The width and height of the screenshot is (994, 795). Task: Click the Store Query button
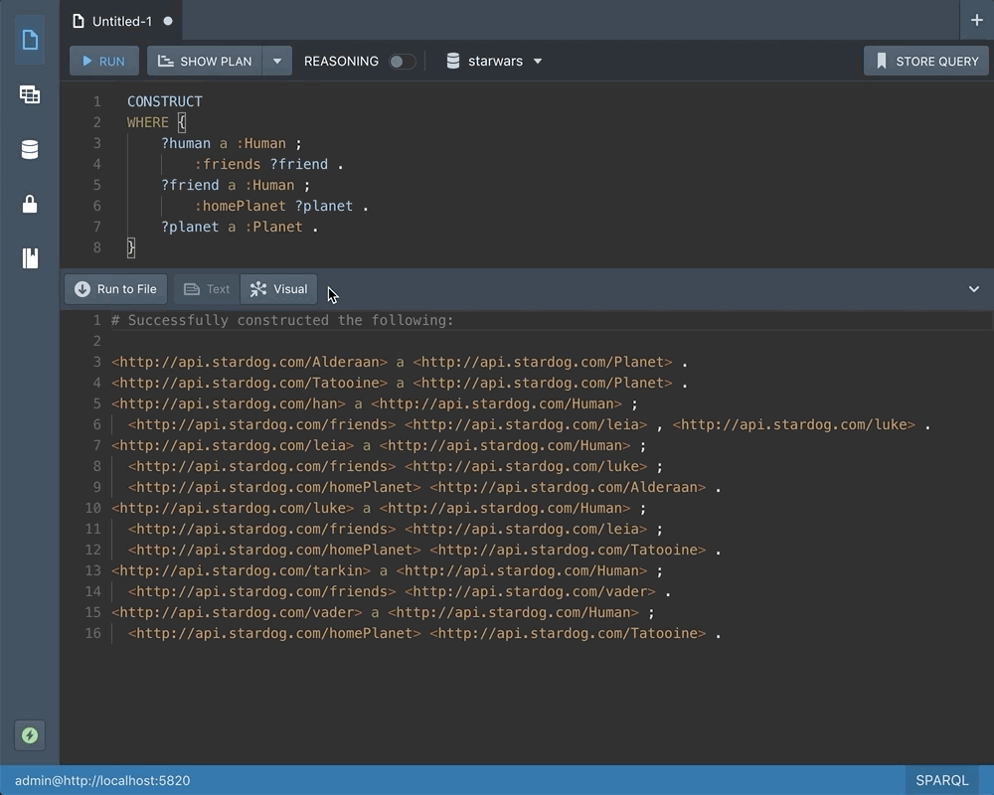[x=926, y=61]
